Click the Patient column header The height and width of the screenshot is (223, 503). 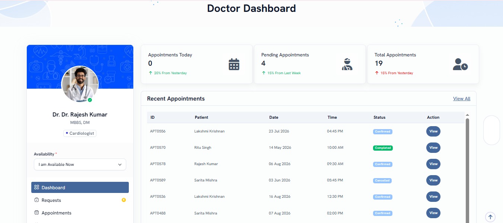pyautogui.click(x=201, y=117)
